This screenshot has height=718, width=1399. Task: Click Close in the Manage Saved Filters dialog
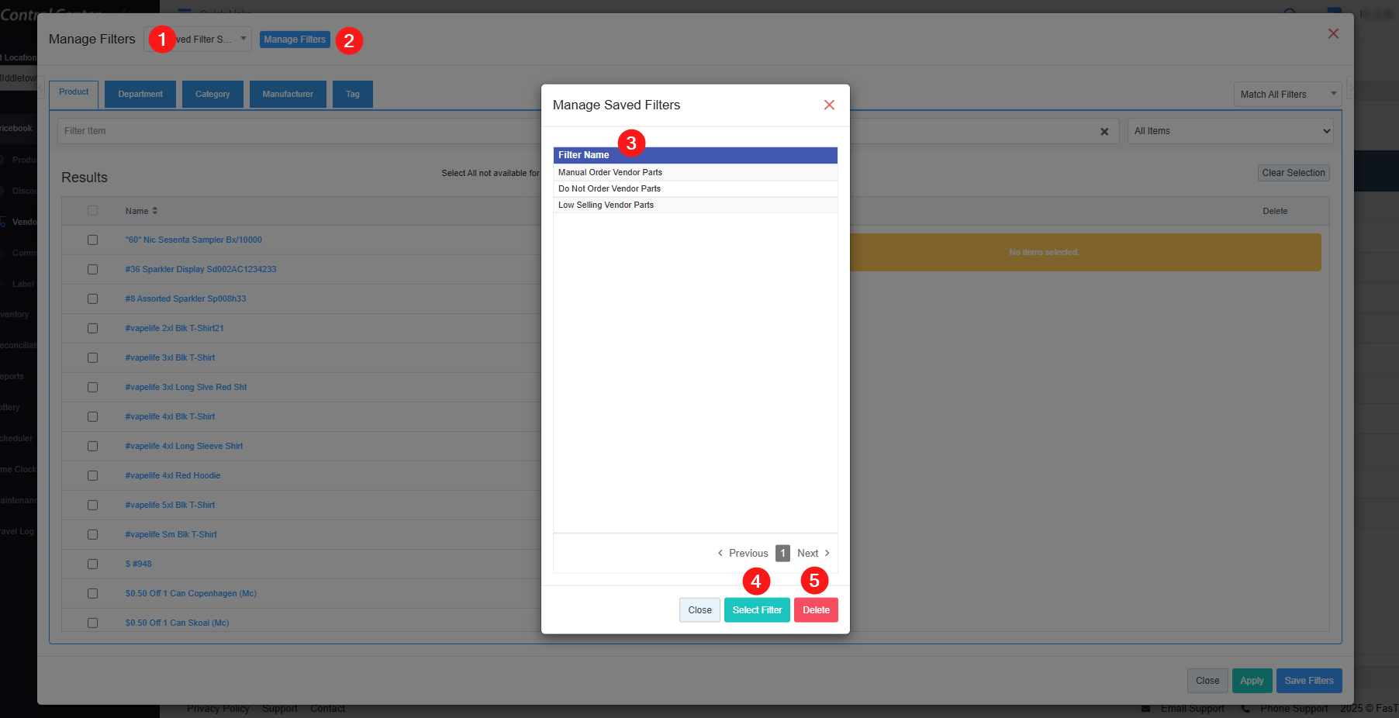(x=699, y=610)
